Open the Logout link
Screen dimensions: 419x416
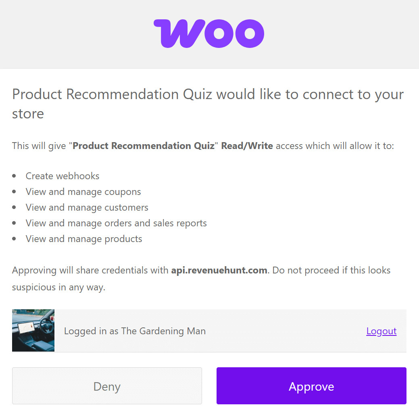(x=381, y=331)
